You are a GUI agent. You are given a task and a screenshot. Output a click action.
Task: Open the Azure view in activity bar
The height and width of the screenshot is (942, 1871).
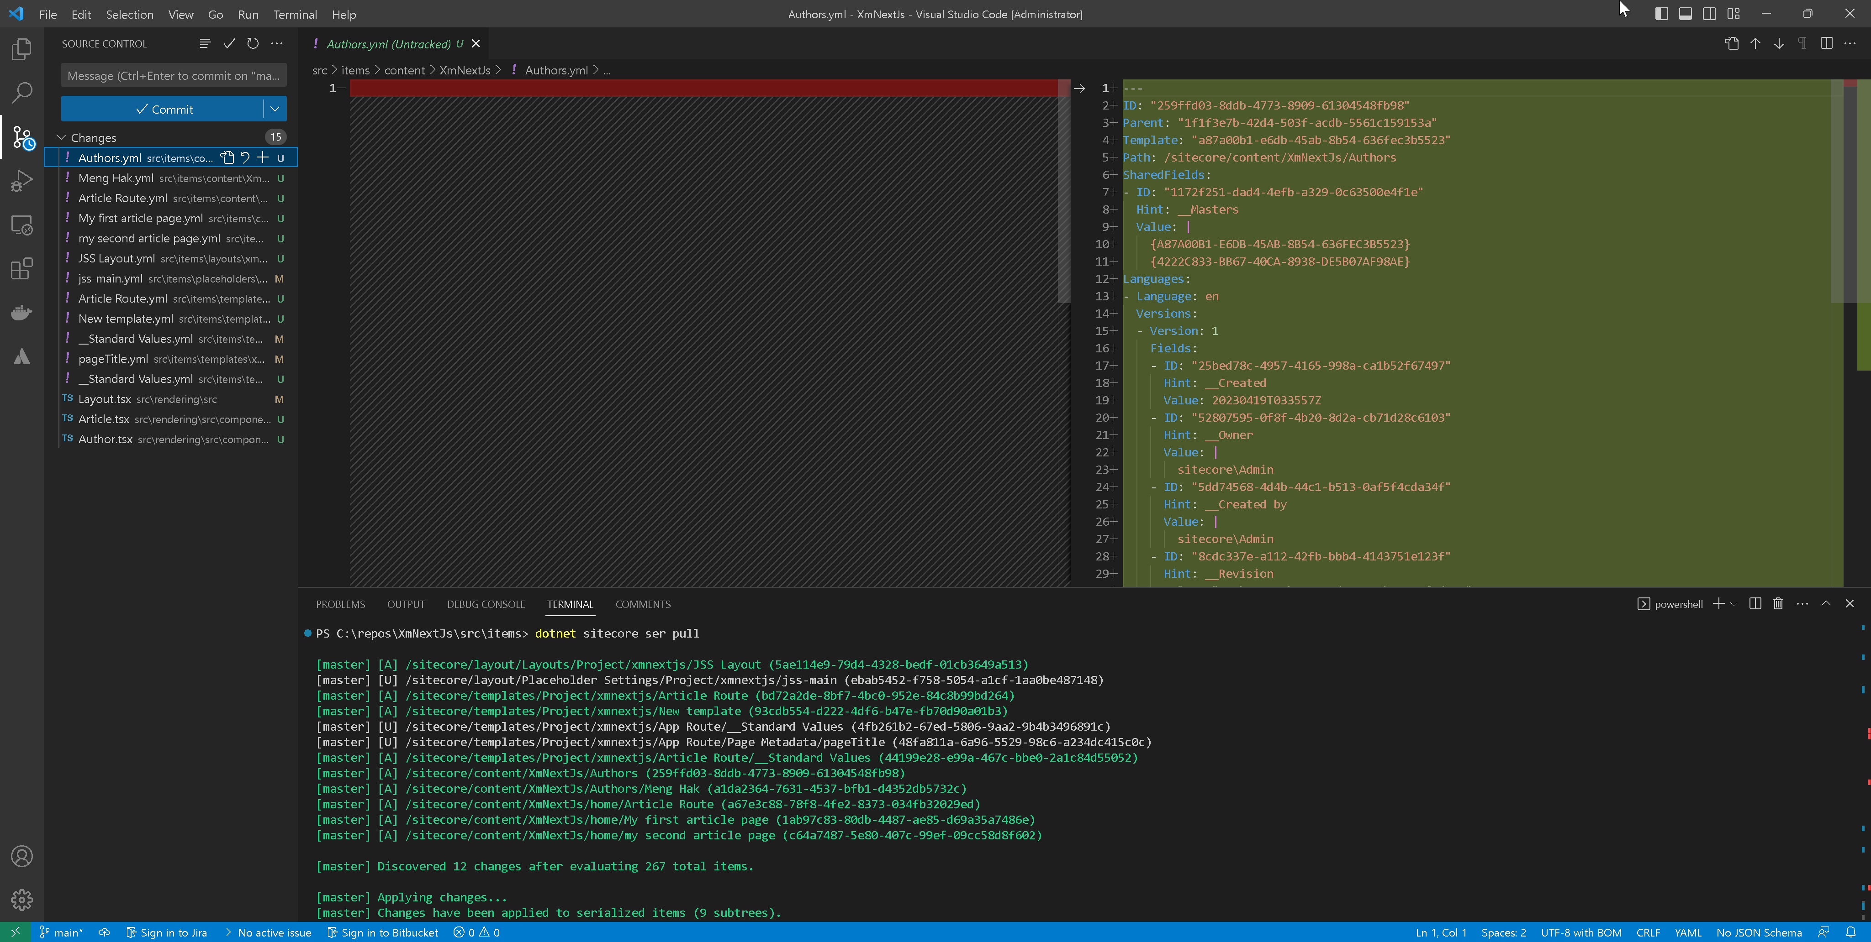click(x=22, y=356)
